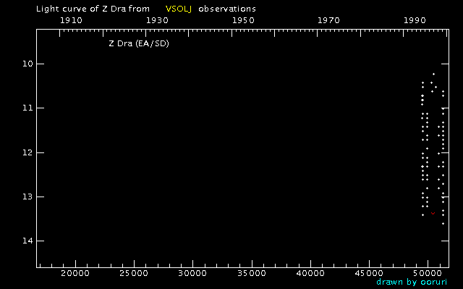Click the word 'observations' in the title
This screenshot has height=289, width=463.
click(227, 9)
